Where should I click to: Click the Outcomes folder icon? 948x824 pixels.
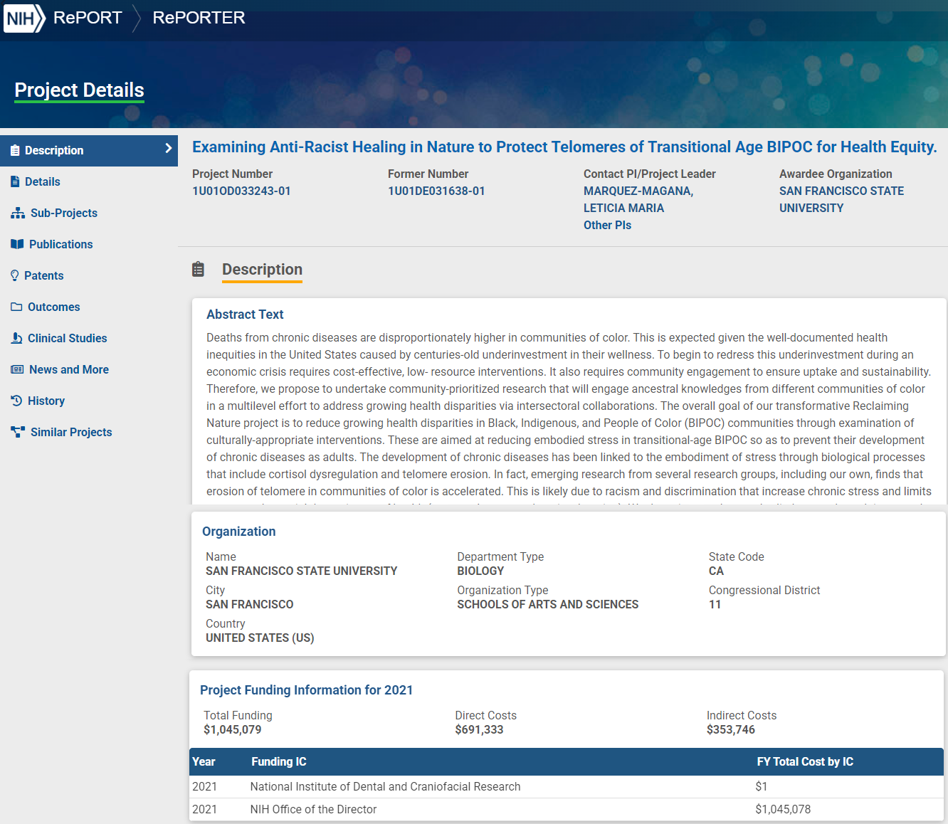pos(16,307)
